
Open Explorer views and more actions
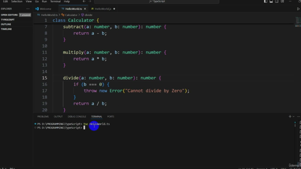click(x=28, y=9)
